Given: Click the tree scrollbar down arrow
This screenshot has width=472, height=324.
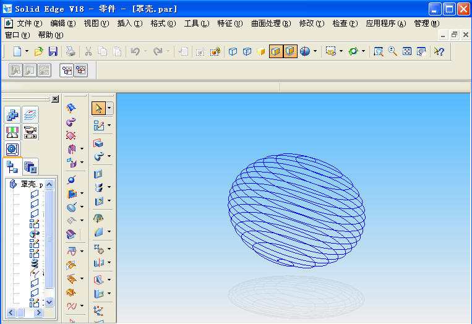Looking at the screenshot, I should (x=49, y=302).
